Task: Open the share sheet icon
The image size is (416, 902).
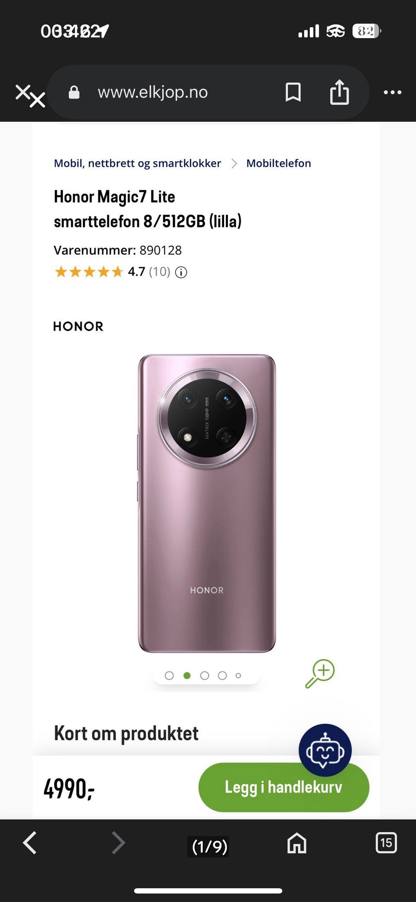Action: point(339,92)
